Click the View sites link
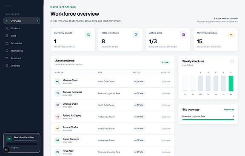 pos(229,110)
